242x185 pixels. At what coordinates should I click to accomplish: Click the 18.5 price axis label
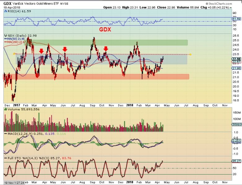pos(236,100)
